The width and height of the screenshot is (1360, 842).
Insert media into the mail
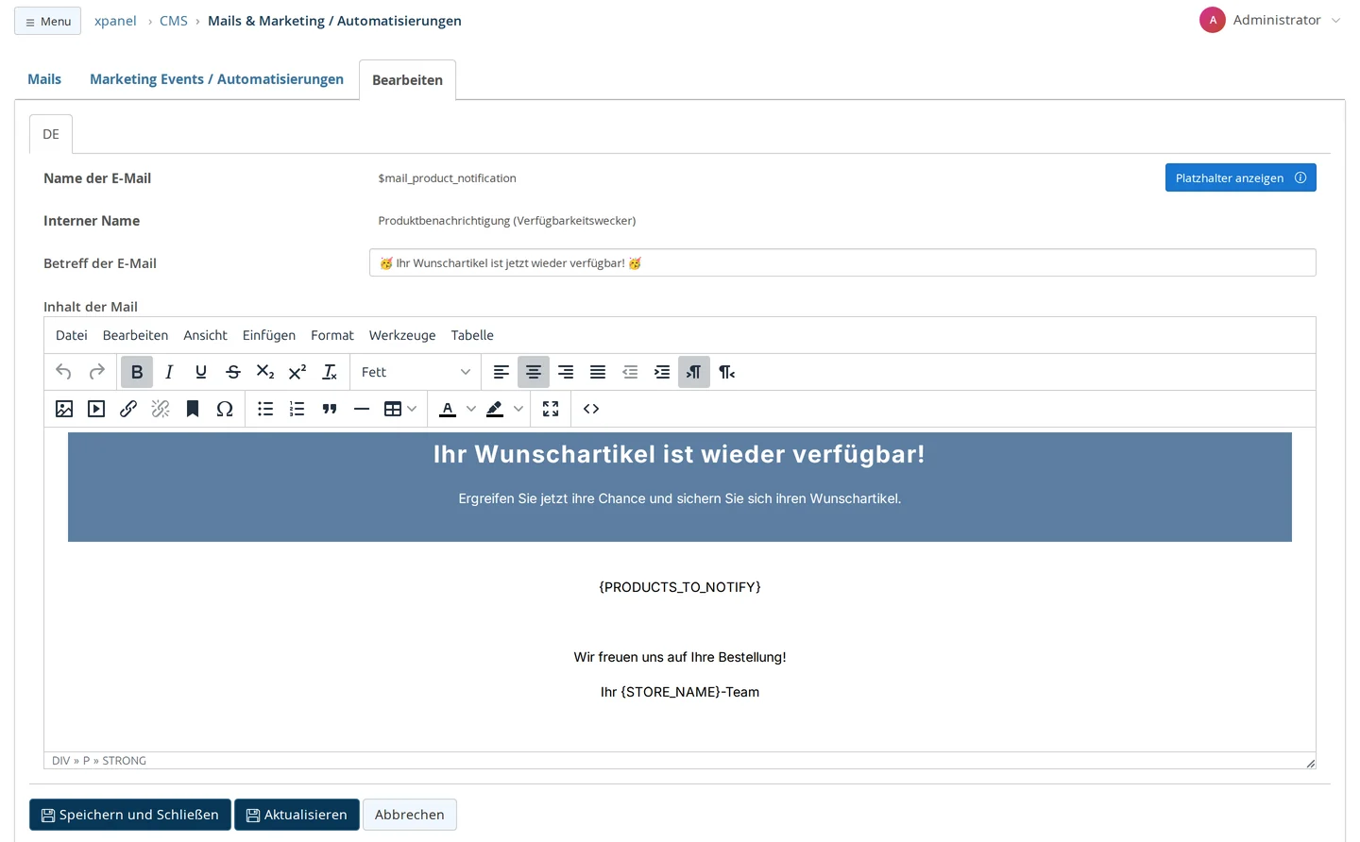click(x=96, y=409)
